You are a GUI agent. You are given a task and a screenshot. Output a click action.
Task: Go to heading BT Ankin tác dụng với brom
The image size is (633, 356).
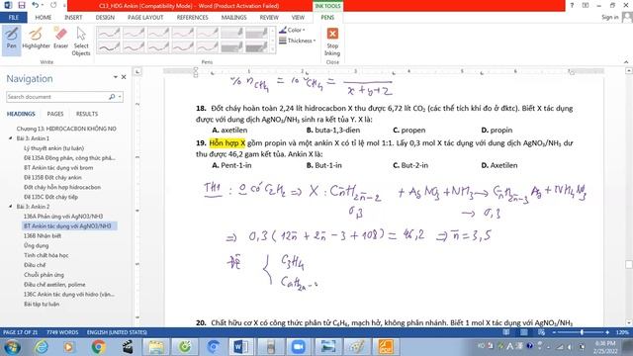(x=58, y=167)
